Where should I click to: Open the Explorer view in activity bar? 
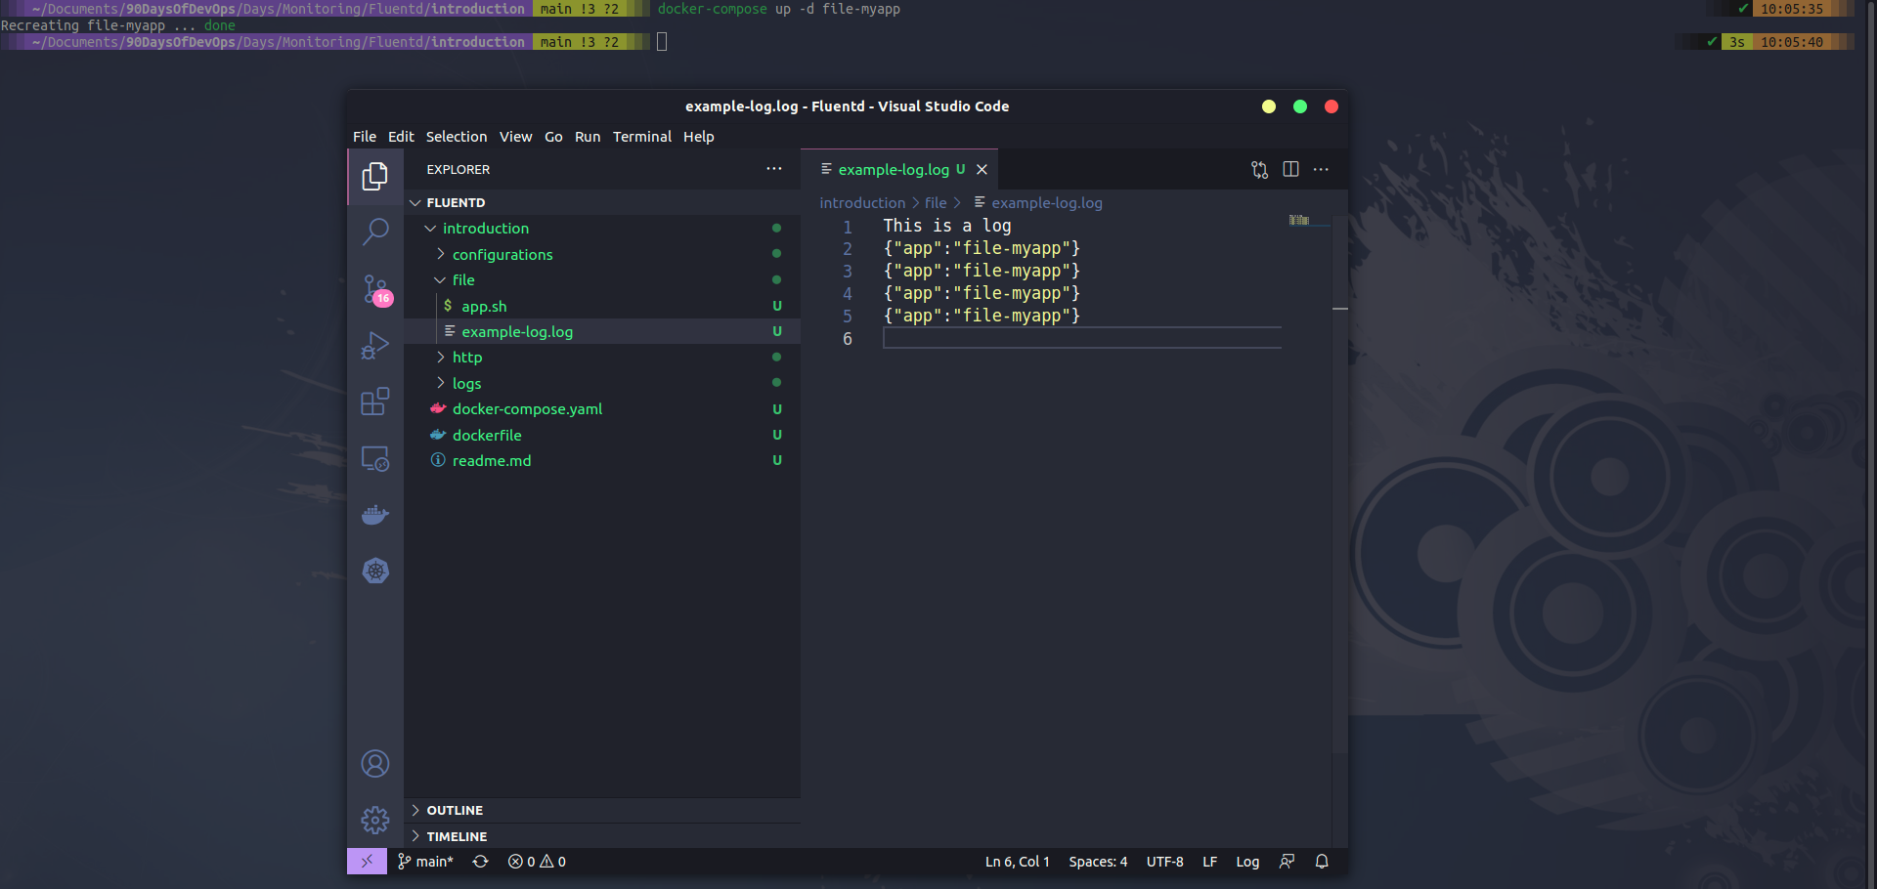click(x=375, y=176)
